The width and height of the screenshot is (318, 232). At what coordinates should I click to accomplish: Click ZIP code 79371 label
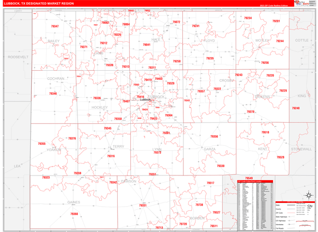84,47
